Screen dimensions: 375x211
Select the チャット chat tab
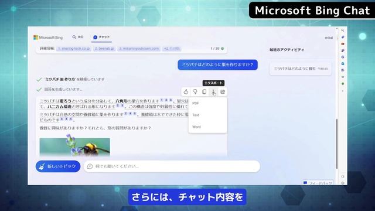tap(101, 37)
